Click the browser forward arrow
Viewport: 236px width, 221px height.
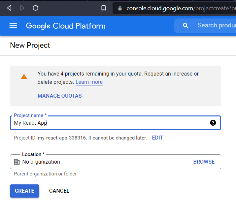click(x=22, y=8)
